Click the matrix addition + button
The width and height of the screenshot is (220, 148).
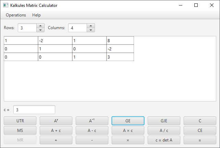point(56,140)
